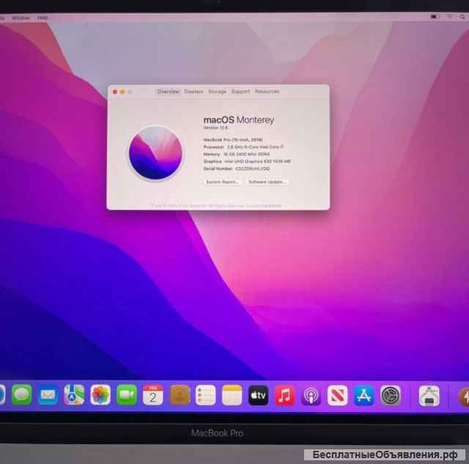Image resolution: width=469 pixels, height=464 pixels.
Task: Click the macOS Monterey logo image
Action: [x=155, y=153]
